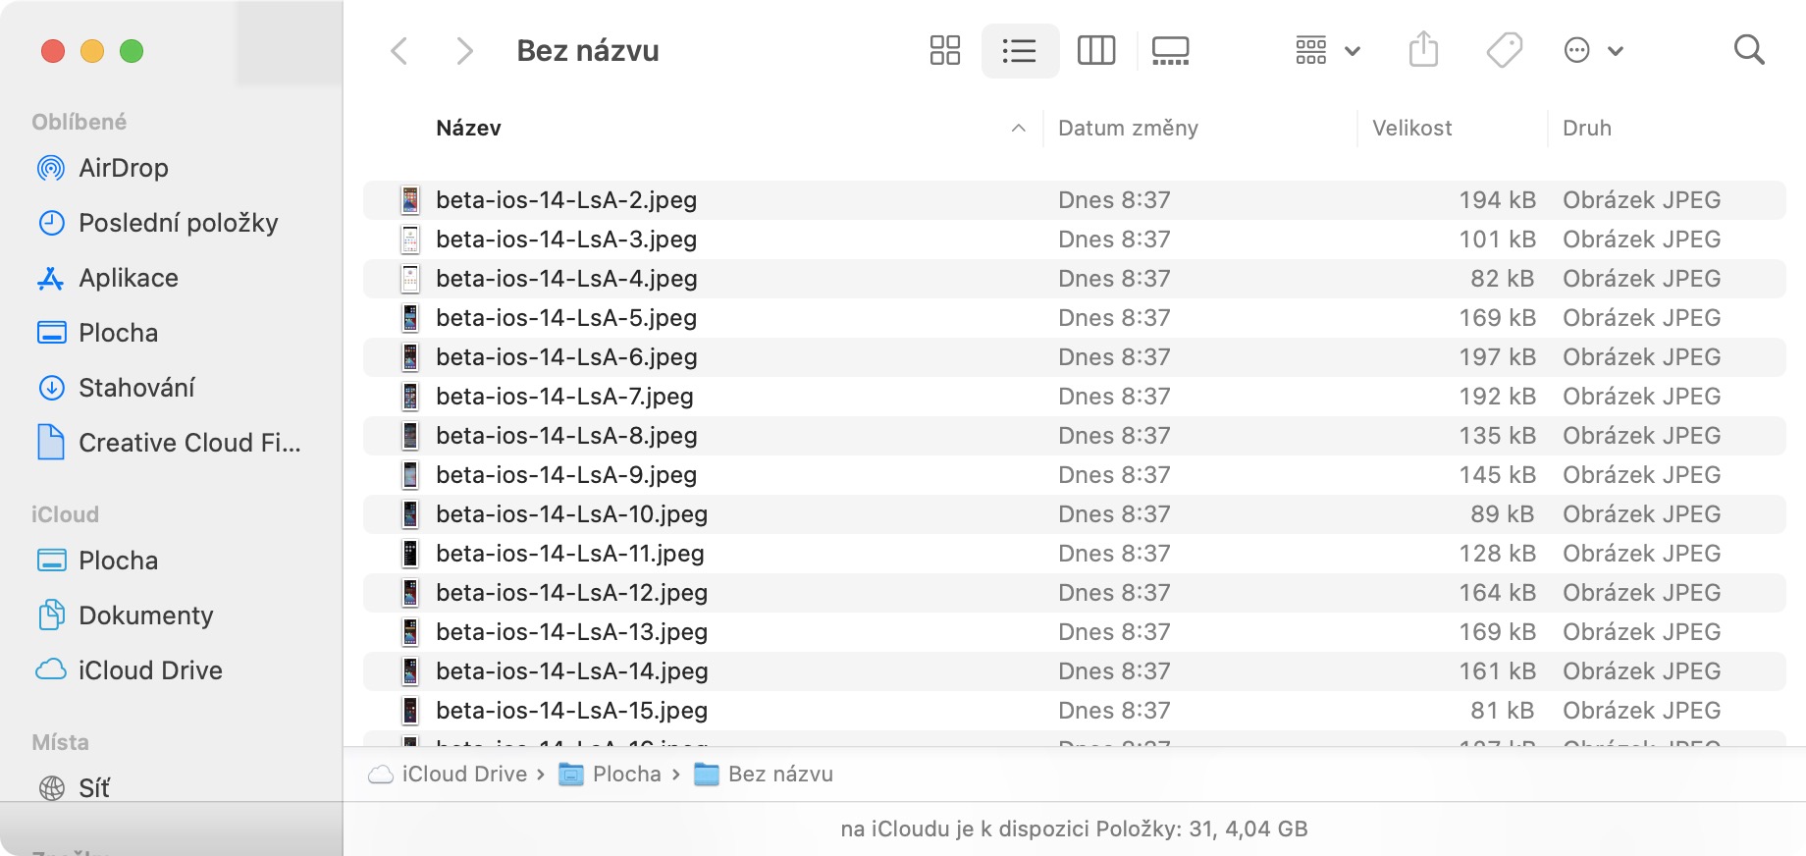Switch to gallery view

[1170, 50]
